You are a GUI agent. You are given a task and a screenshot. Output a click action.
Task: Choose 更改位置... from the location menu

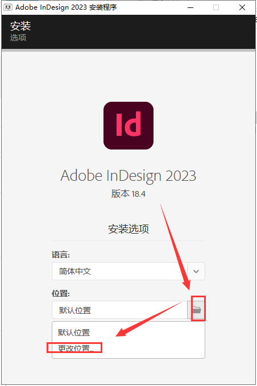coord(76,348)
